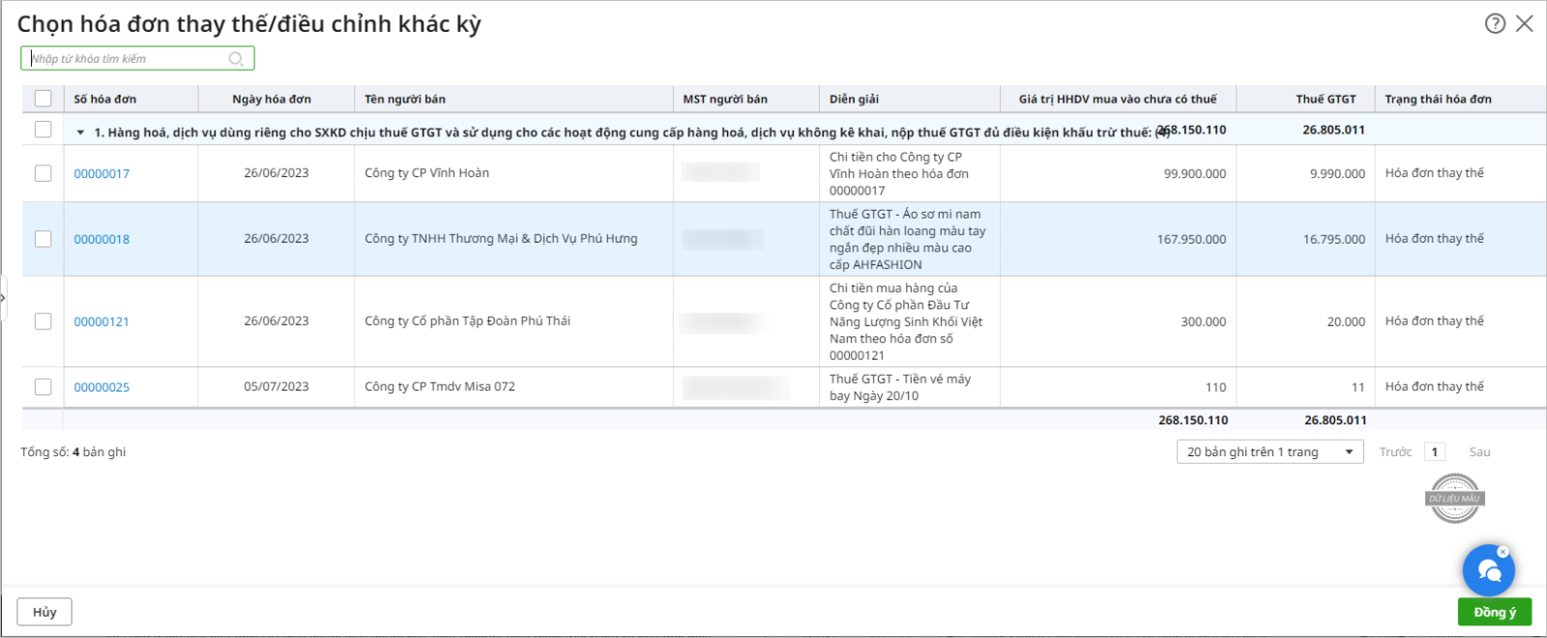
Task: Open invoice link 00000121
Action: pyautogui.click(x=102, y=322)
